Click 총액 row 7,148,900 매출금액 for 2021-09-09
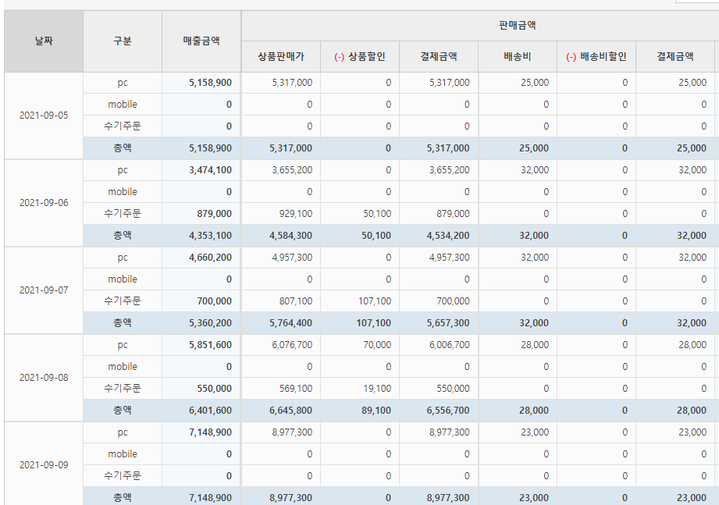Viewport: 719px width, 505px height. click(x=210, y=498)
